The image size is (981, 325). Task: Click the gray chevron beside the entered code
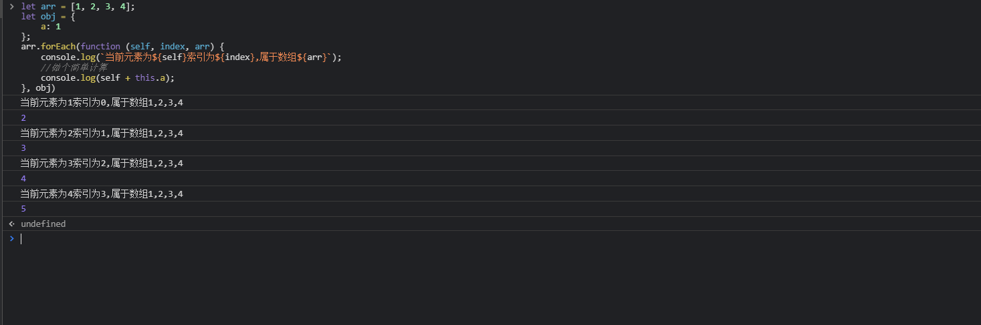11,6
